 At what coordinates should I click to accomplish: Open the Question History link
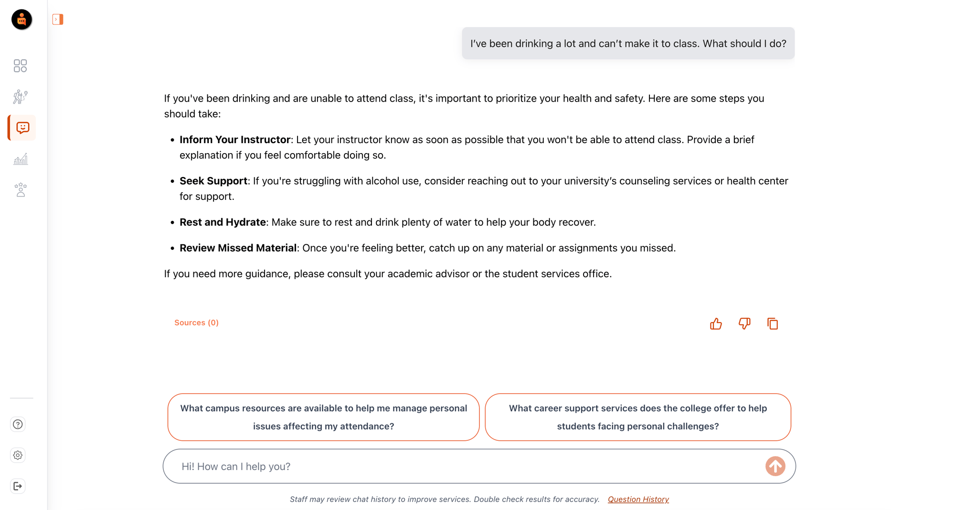pos(638,499)
